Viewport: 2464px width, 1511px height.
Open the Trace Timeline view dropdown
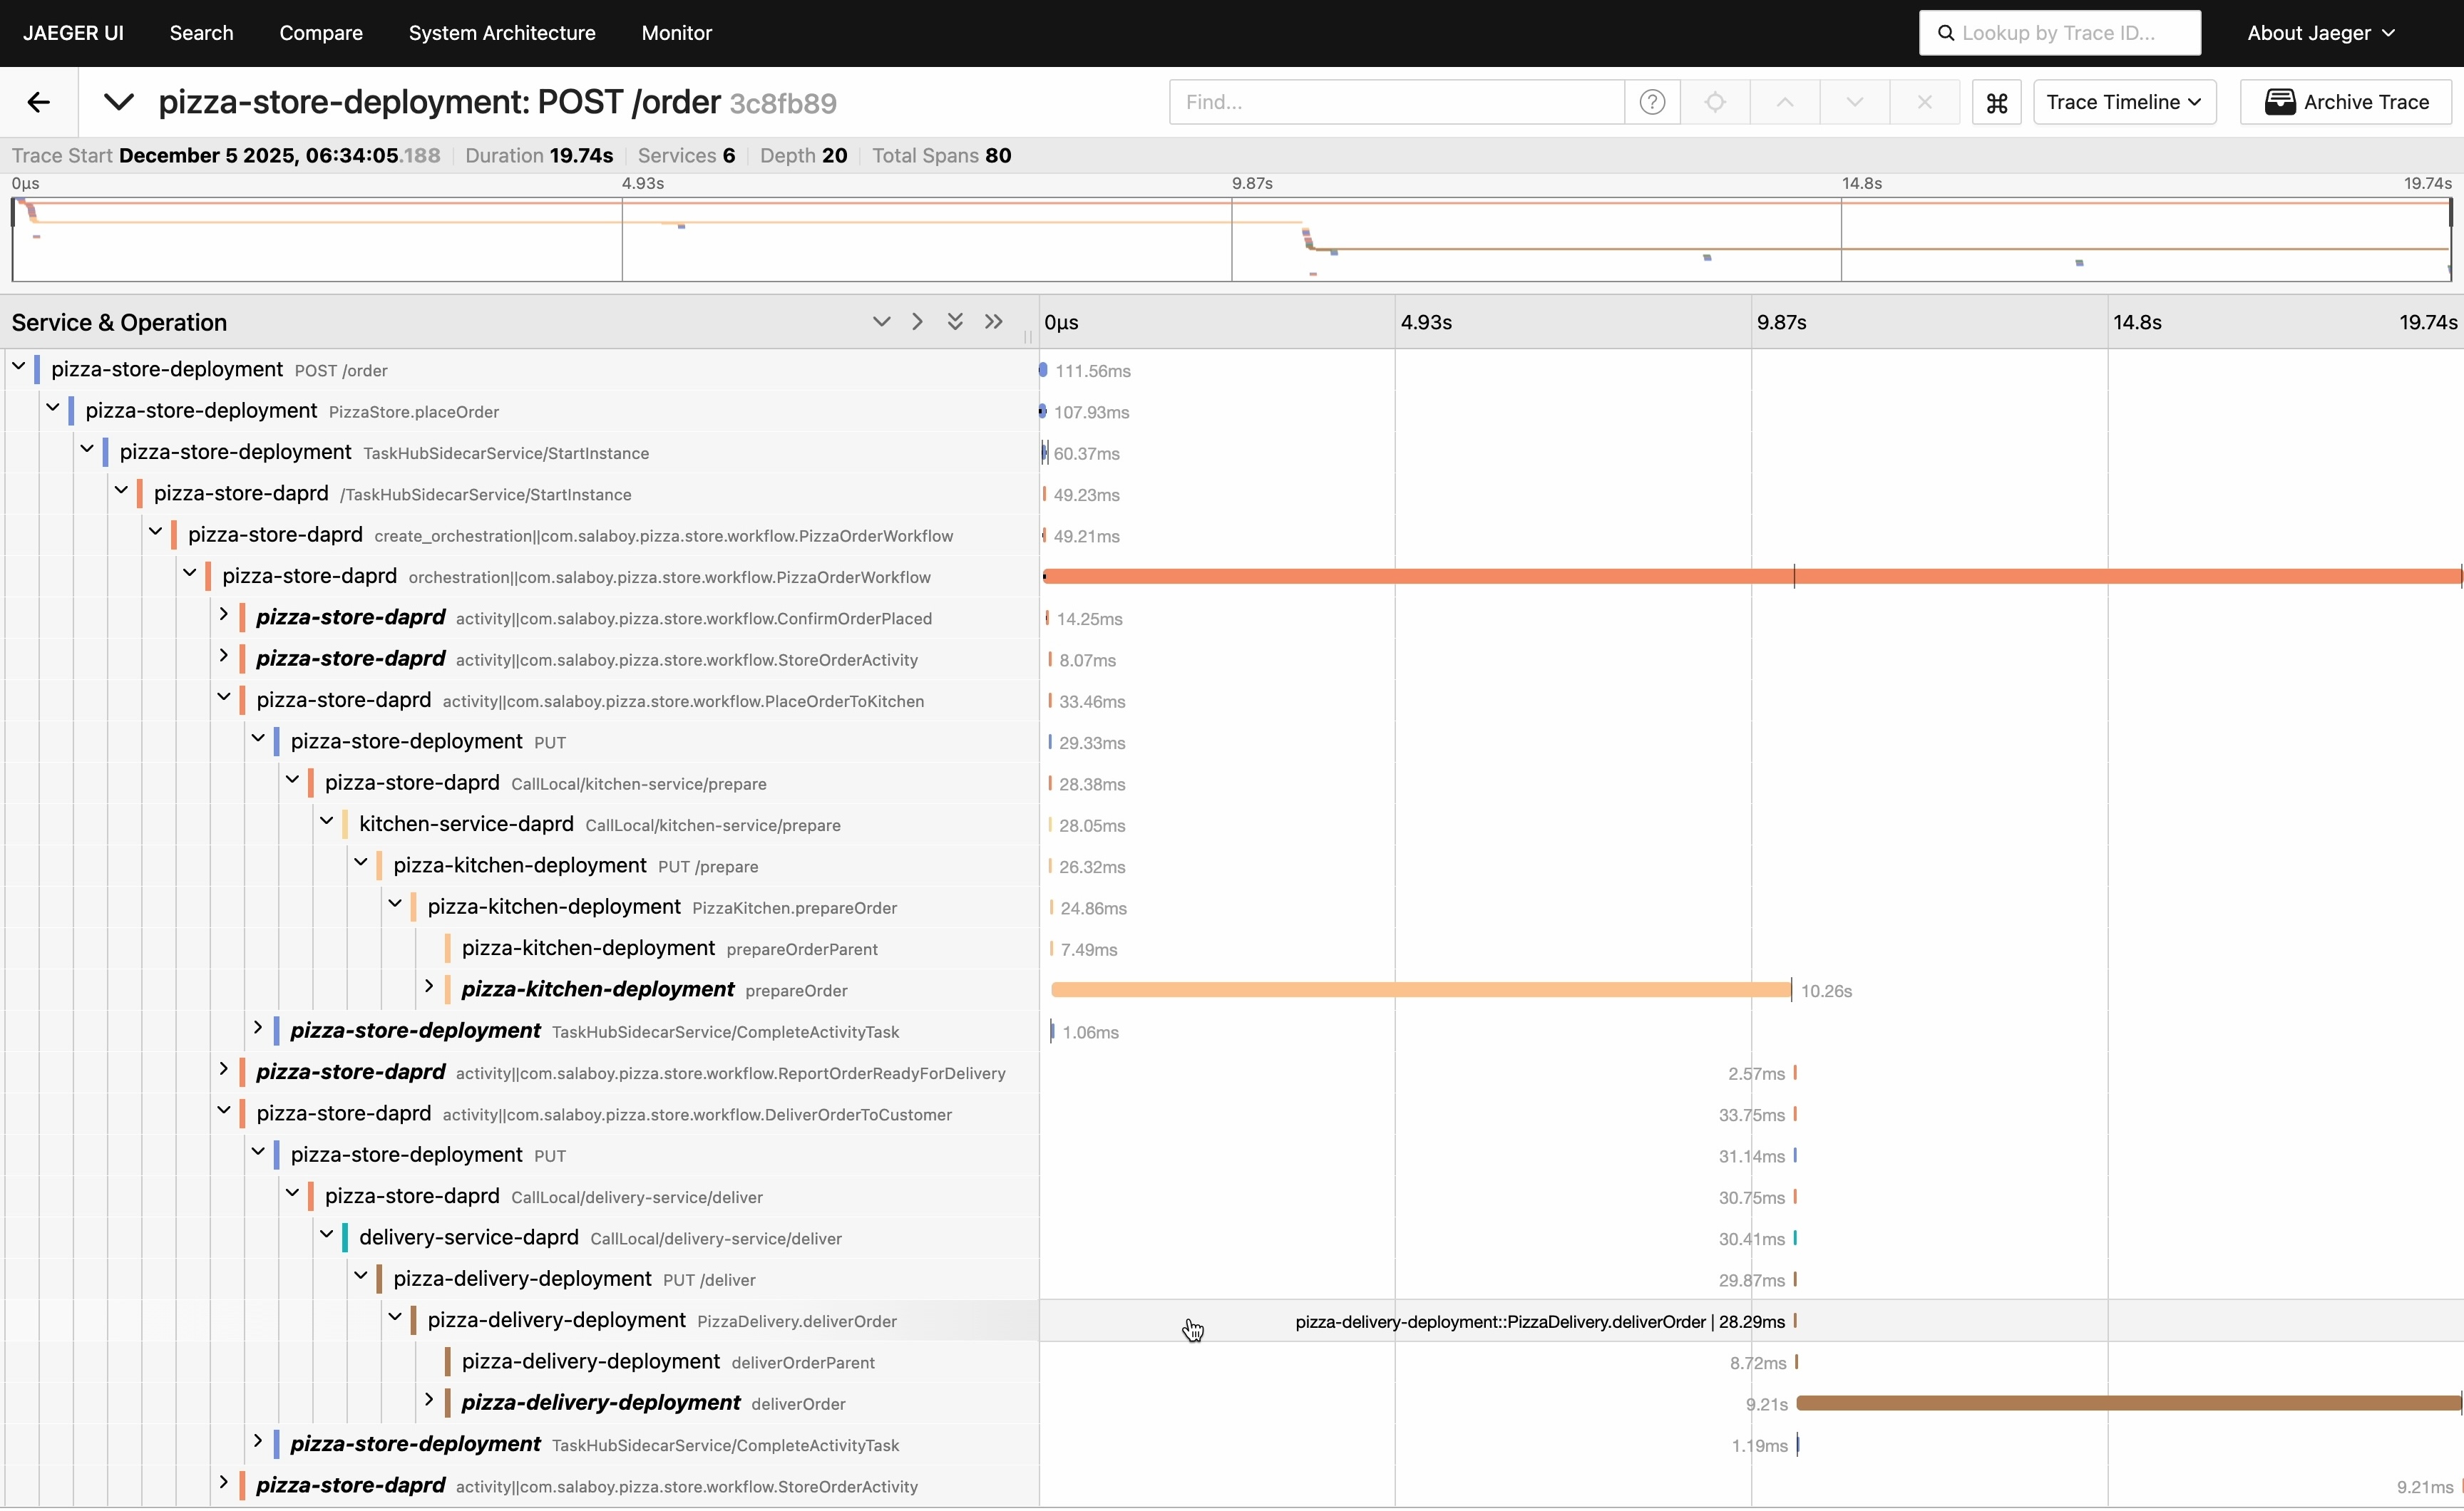2124,102
